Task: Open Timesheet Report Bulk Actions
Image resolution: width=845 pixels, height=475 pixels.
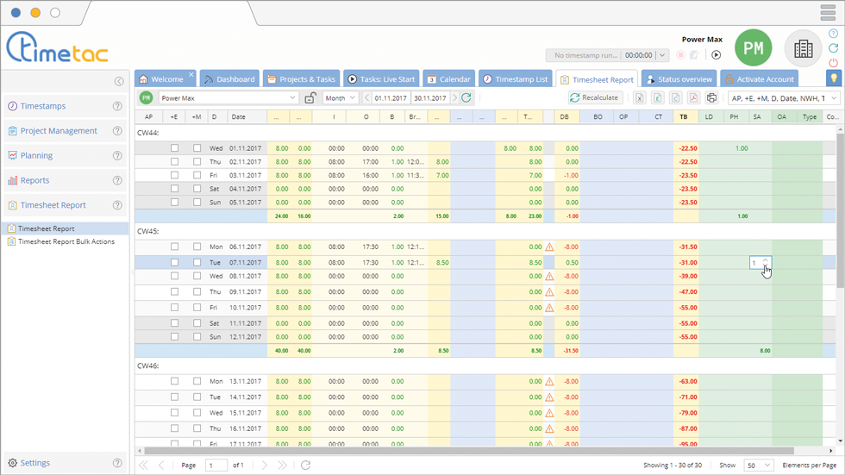Action: coord(66,241)
